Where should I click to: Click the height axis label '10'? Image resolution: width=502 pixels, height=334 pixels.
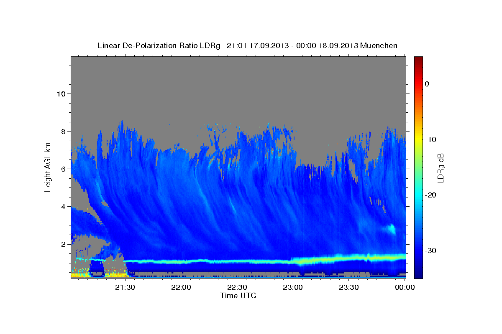click(61, 94)
